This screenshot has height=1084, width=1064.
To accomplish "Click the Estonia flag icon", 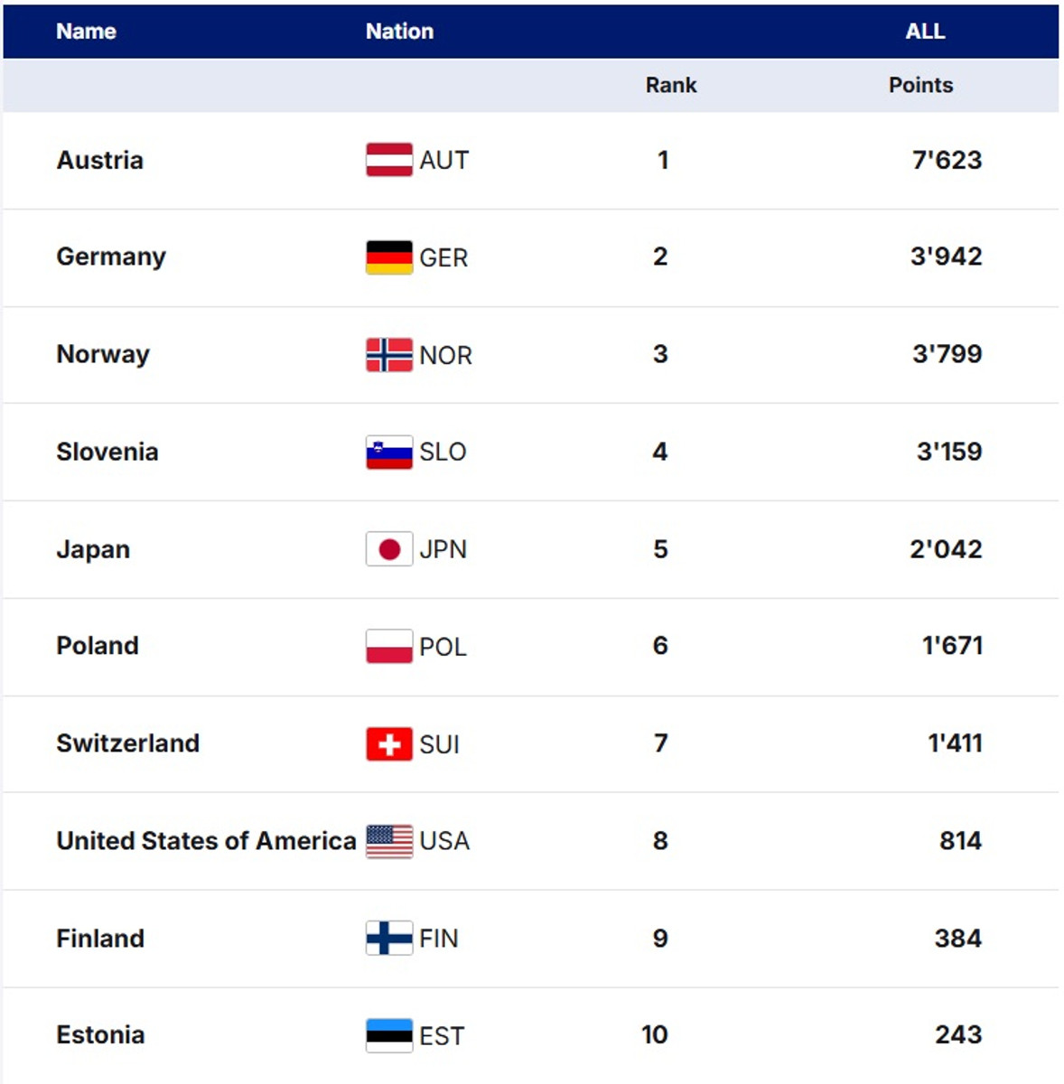I will pyautogui.click(x=389, y=1035).
